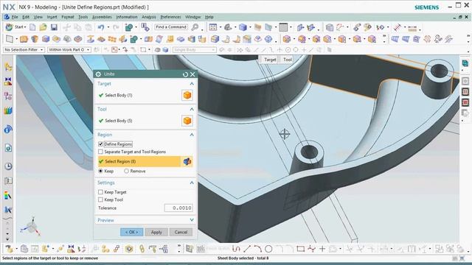
Task: Open the clock History icon in left sidebar
Action: coord(8,166)
